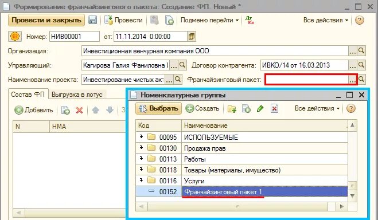Screen dimensions: 378x220
Task: Click Создать in Номенклатурные группы
Action: tap(202, 108)
